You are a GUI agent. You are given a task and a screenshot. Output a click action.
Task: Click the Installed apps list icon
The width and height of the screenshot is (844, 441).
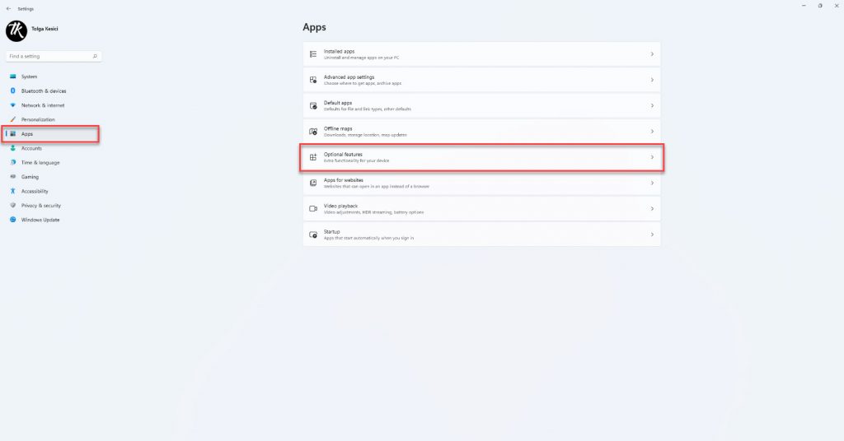point(312,54)
